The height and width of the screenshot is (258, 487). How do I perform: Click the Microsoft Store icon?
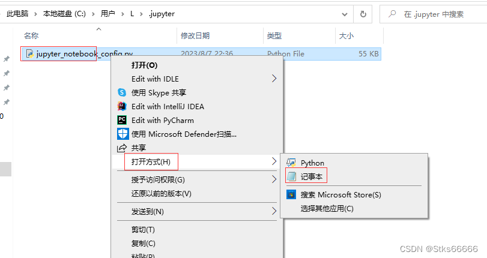pyautogui.click(x=291, y=194)
